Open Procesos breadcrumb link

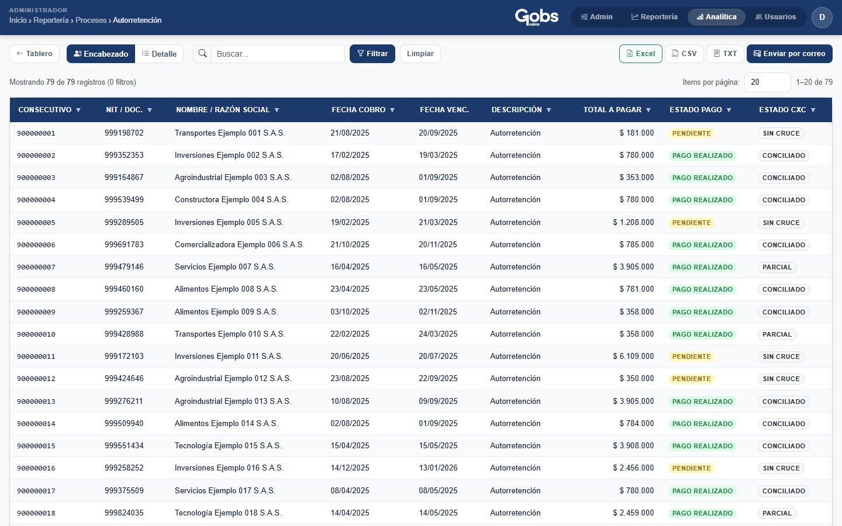[91, 20]
